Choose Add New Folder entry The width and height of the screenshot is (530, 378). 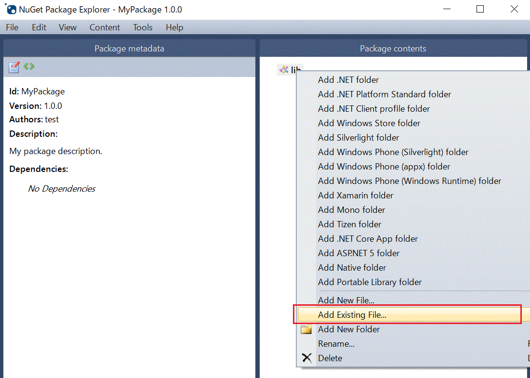(413, 329)
